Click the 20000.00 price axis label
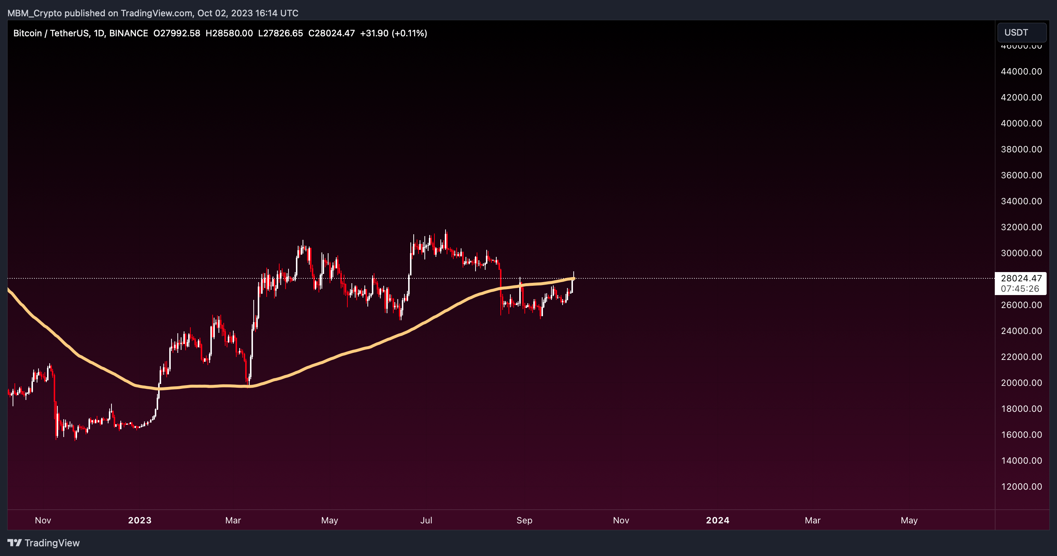Viewport: 1057px width, 556px height. pyautogui.click(x=1021, y=383)
